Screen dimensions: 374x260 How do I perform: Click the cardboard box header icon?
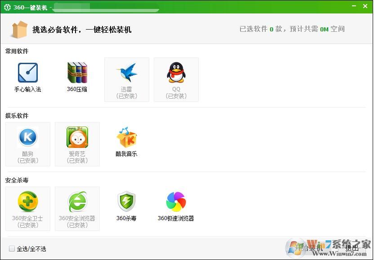[x=19, y=30]
